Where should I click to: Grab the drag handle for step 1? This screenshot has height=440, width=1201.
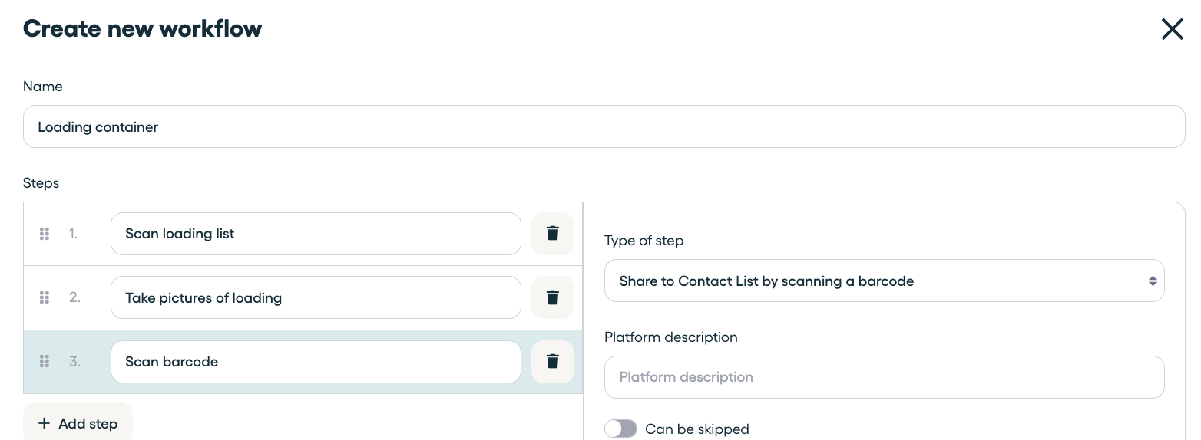[x=45, y=234]
